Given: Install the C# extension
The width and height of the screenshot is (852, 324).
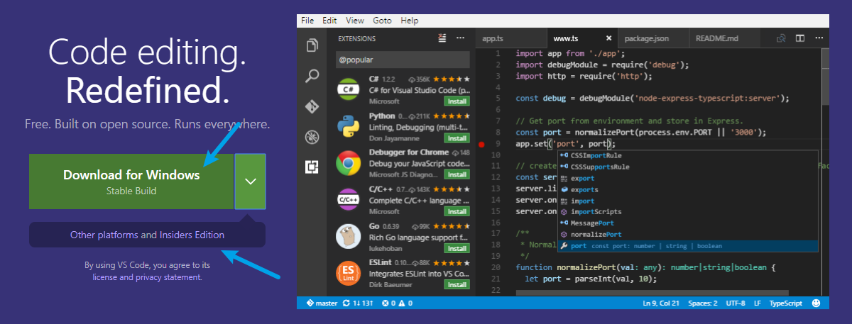Looking at the screenshot, I should click(457, 101).
